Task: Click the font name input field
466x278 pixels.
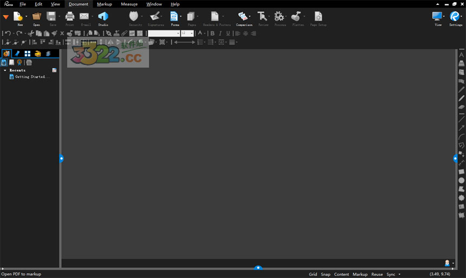Action: tap(162, 34)
